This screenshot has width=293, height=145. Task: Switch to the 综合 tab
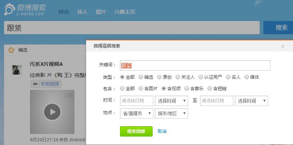[64, 12]
